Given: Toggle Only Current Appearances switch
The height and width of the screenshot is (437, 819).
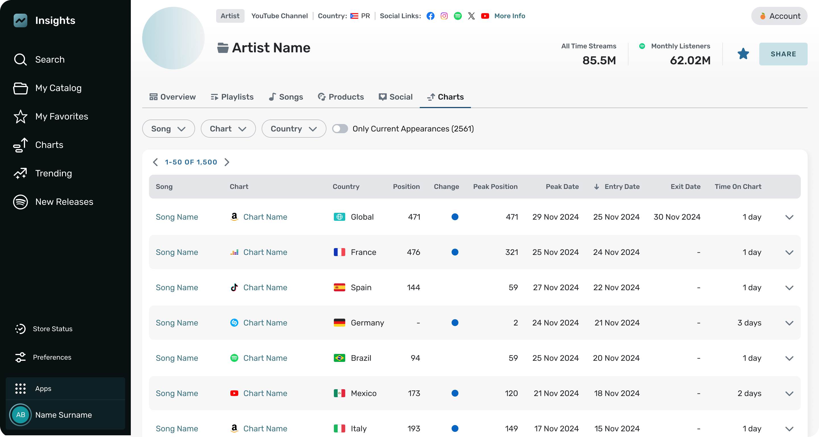Looking at the screenshot, I should click(340, 129).
